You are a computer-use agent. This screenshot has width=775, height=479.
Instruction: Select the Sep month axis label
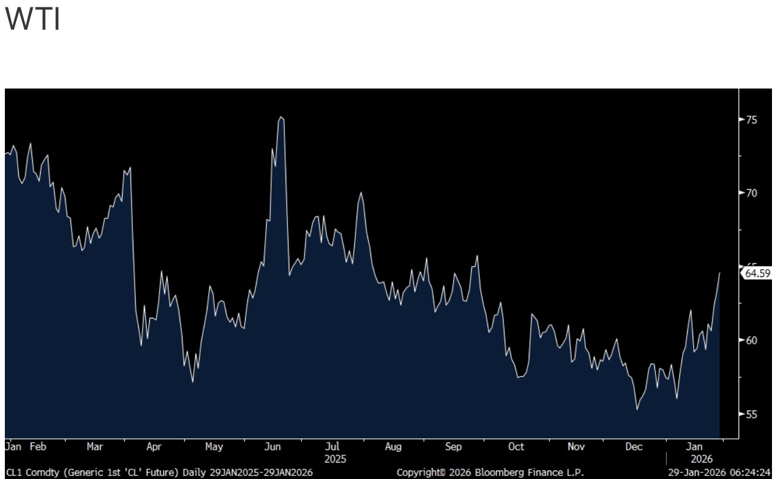[453, 447]
